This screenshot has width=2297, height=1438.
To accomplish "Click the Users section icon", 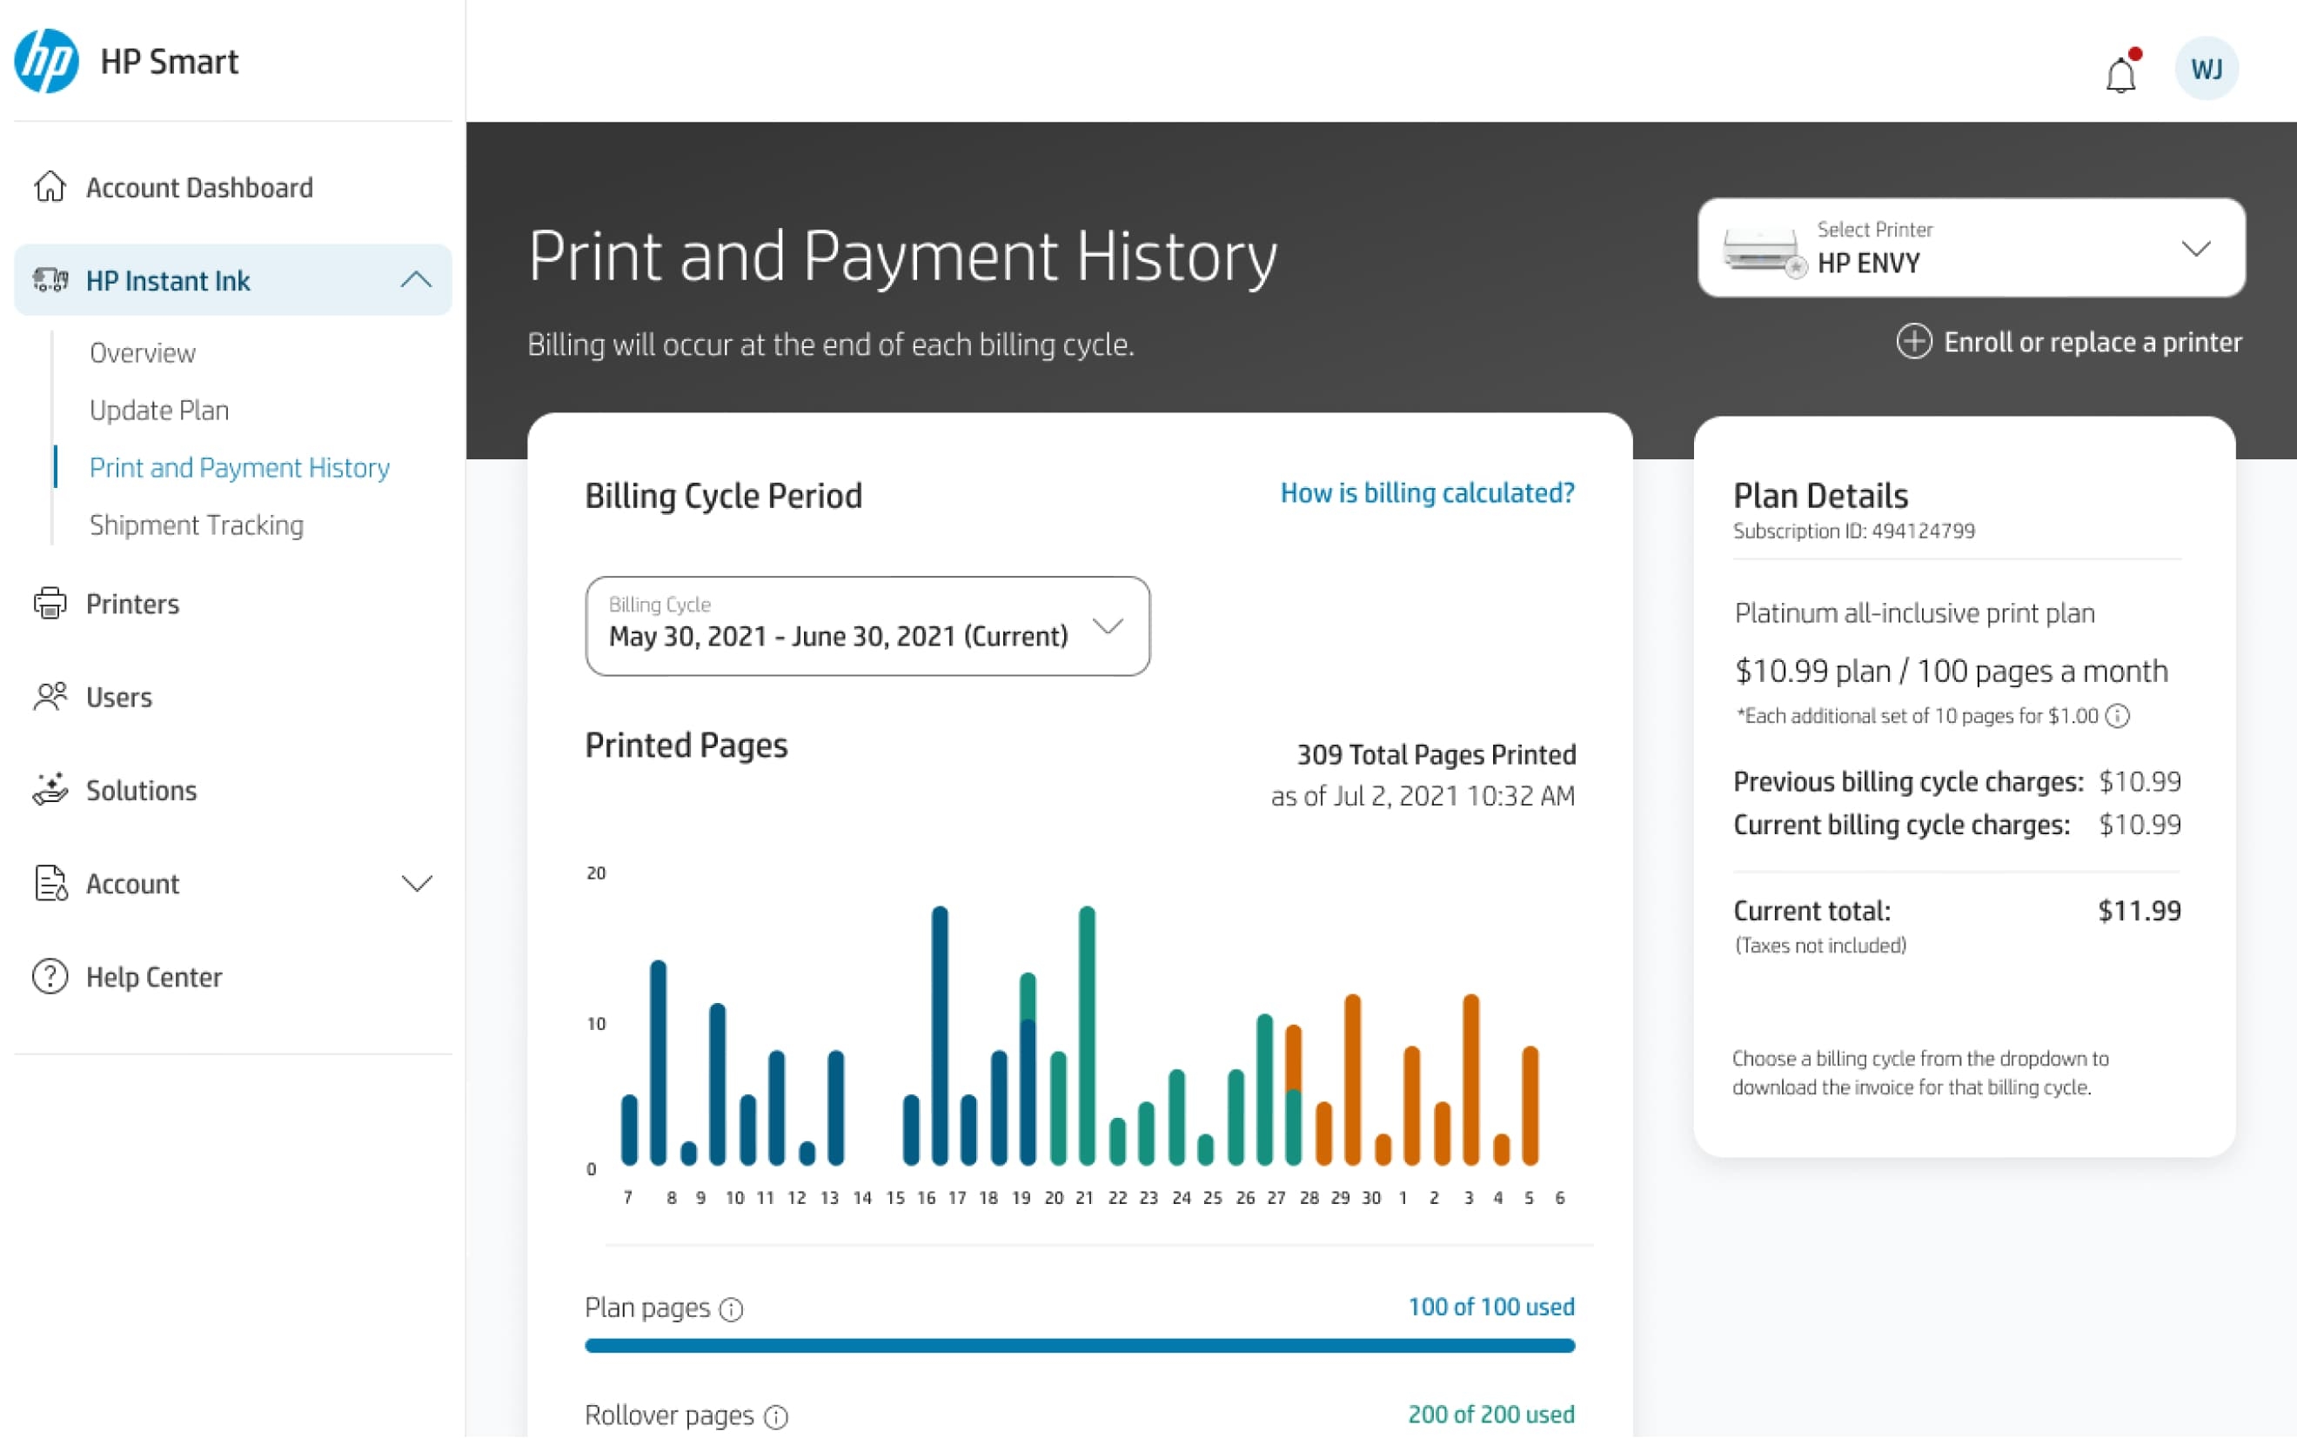I will [48, 696].
